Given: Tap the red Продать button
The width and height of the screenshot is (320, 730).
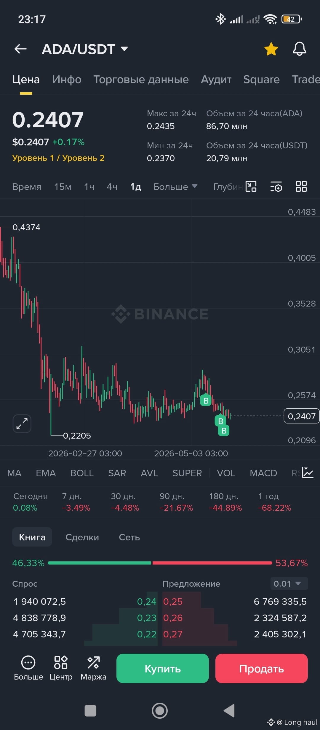Looking at the screenshot, I should tap(262, 668).
